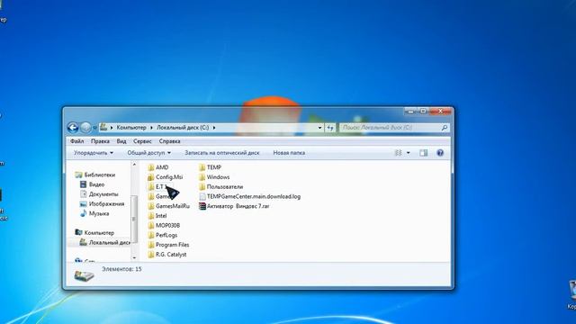Open the Сервис menu

142,141
